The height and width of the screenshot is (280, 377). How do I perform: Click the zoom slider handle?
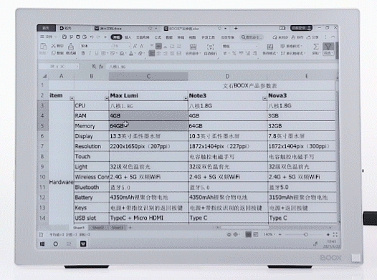coord(305,234)
